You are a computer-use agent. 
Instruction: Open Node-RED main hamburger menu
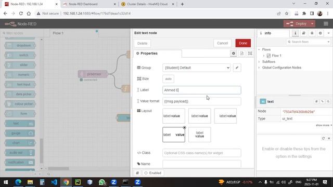326,24
